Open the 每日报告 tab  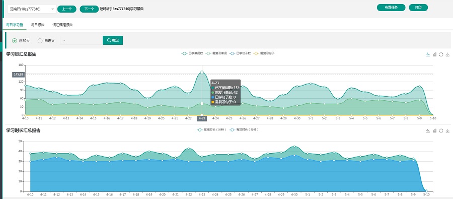(x=38, y=25)
